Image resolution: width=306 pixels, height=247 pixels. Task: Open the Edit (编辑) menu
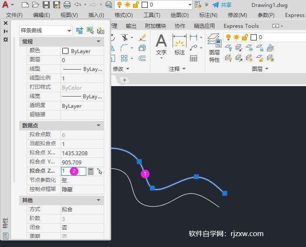point(41,15)
